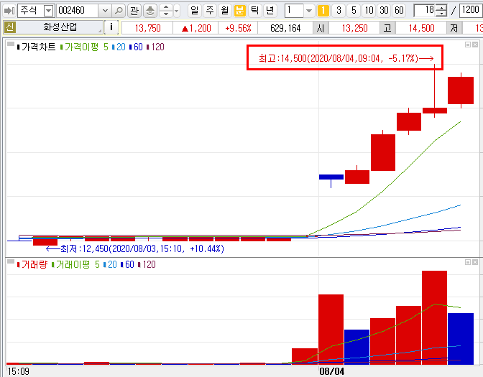The image size is (483, 377).
Task: Click the interval value field showing 1
Action: tap(294, 11)
